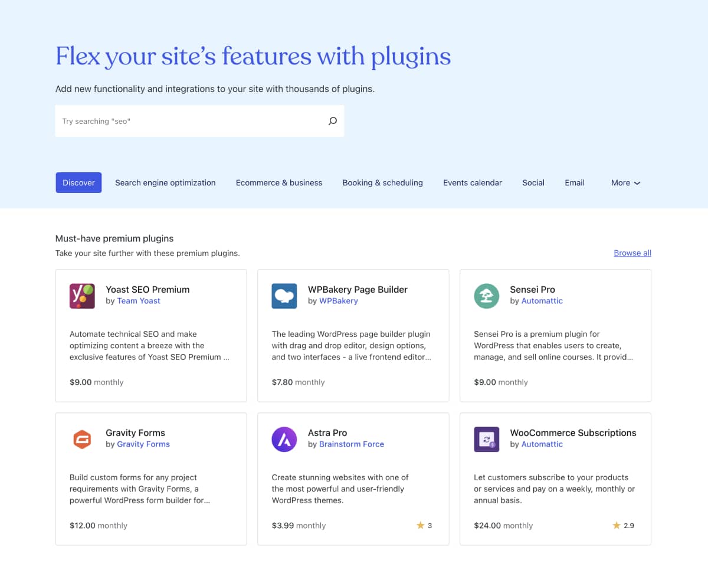Open the Team Yoast author link

pyautogui.click(x=139, y=301)
